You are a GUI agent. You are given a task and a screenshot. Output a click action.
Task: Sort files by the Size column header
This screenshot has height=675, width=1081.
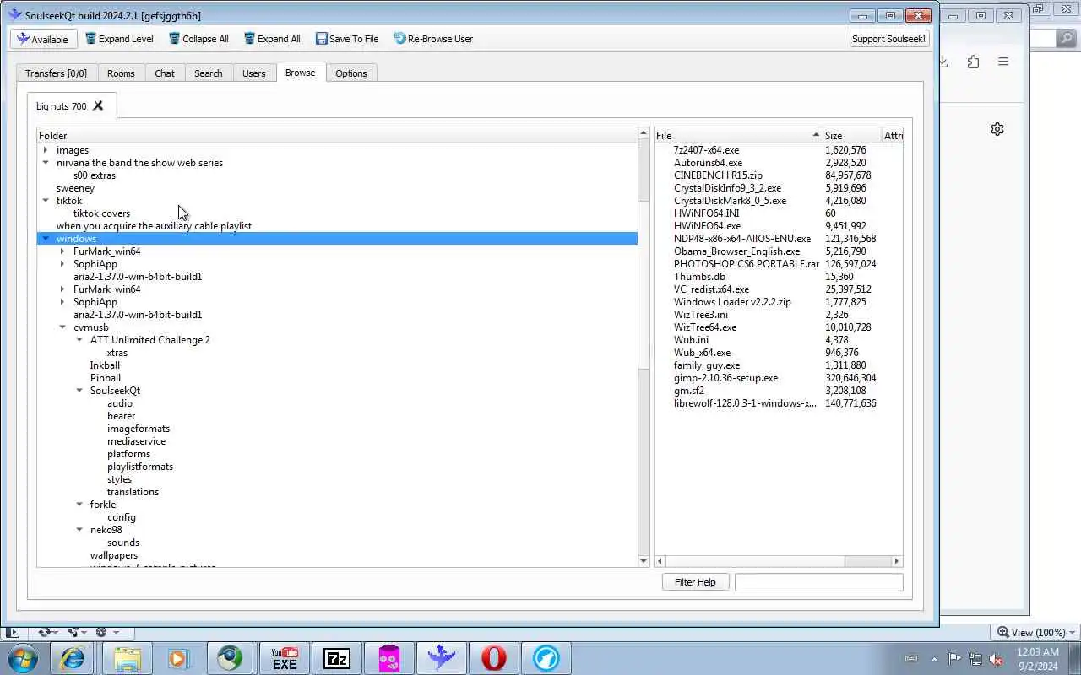851,135
